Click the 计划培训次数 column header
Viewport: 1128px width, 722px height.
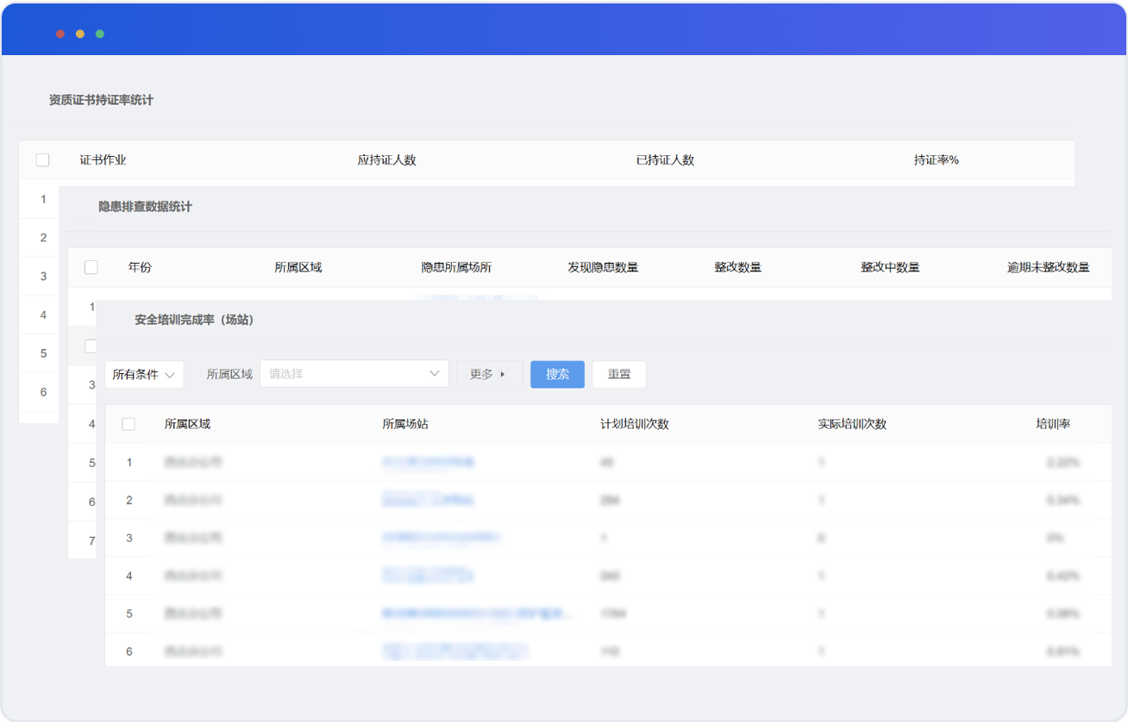(635, 424)
